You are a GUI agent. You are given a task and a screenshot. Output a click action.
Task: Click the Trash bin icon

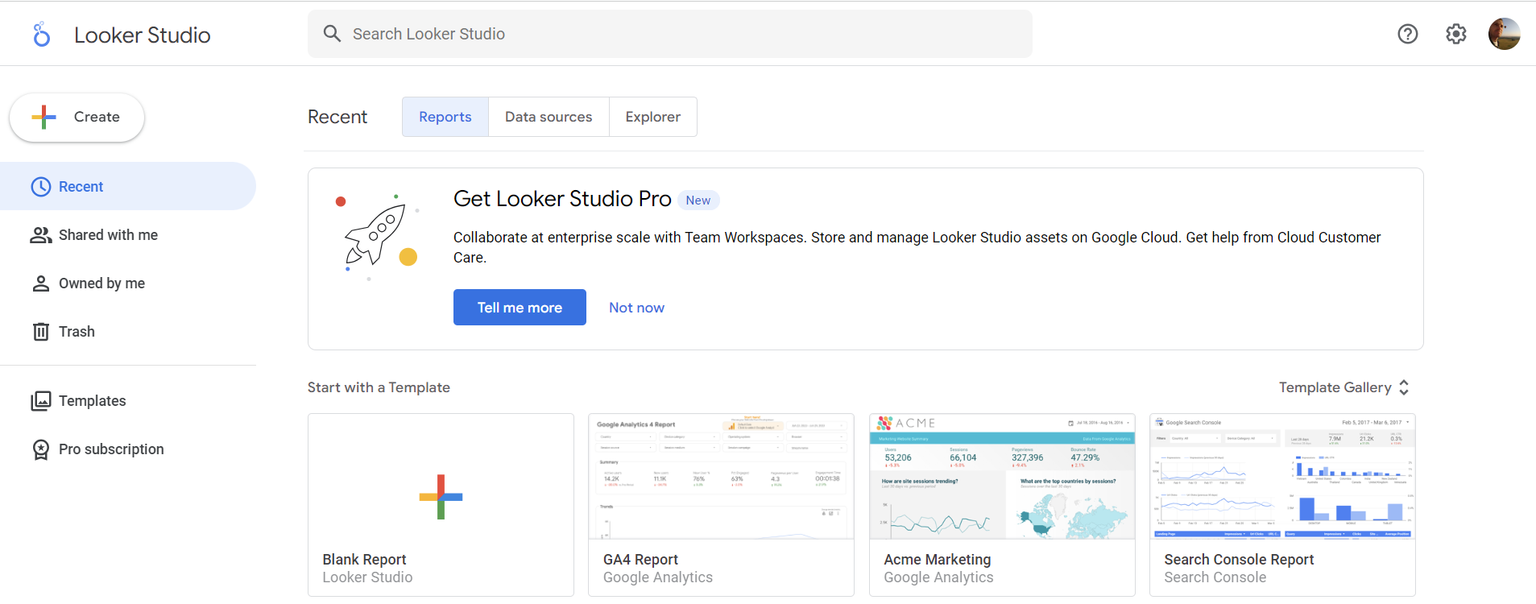point(40,332)
